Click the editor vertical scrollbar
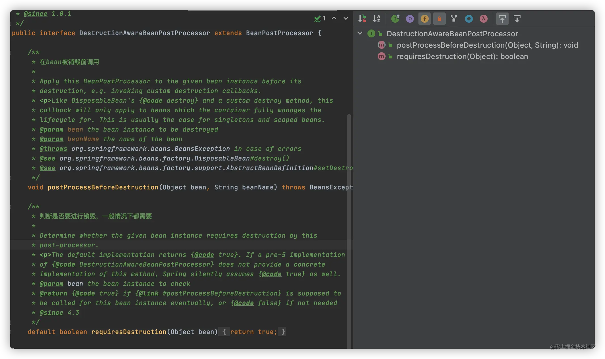605x359 pixels. 349,231
